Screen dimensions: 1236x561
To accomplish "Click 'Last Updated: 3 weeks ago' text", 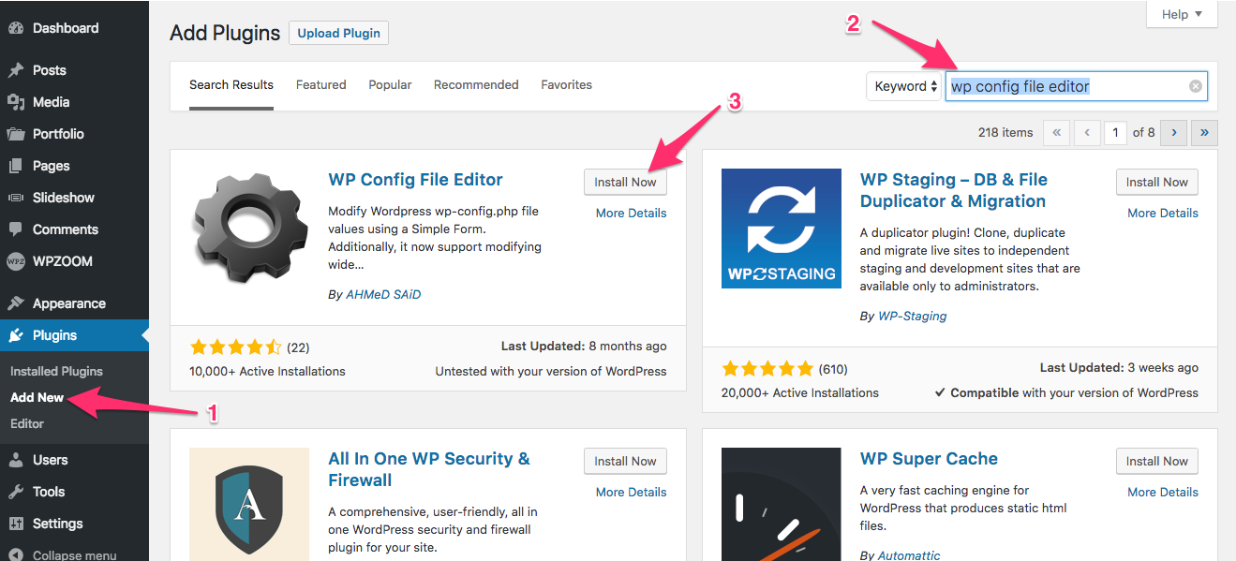I will point(1119,368).
